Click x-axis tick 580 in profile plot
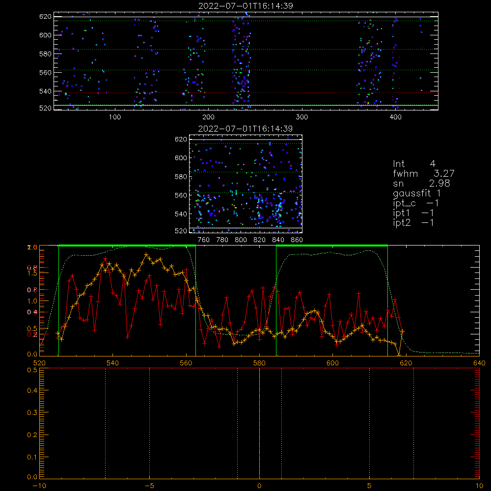491x491 pixels. (259, 363)
